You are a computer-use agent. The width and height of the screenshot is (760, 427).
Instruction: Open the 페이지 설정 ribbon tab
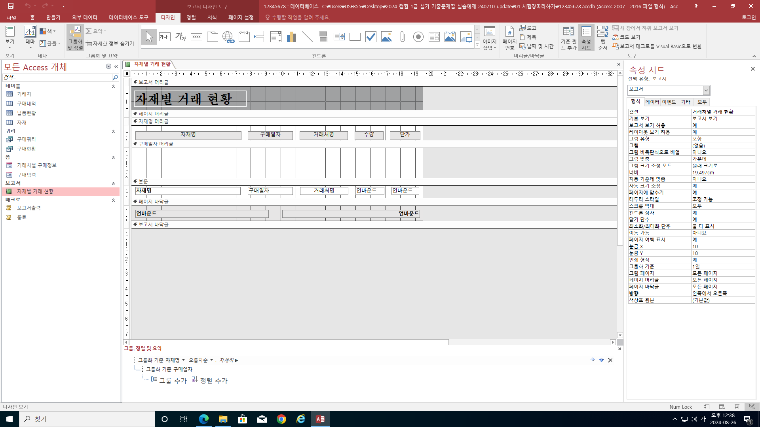pos(241,17)
